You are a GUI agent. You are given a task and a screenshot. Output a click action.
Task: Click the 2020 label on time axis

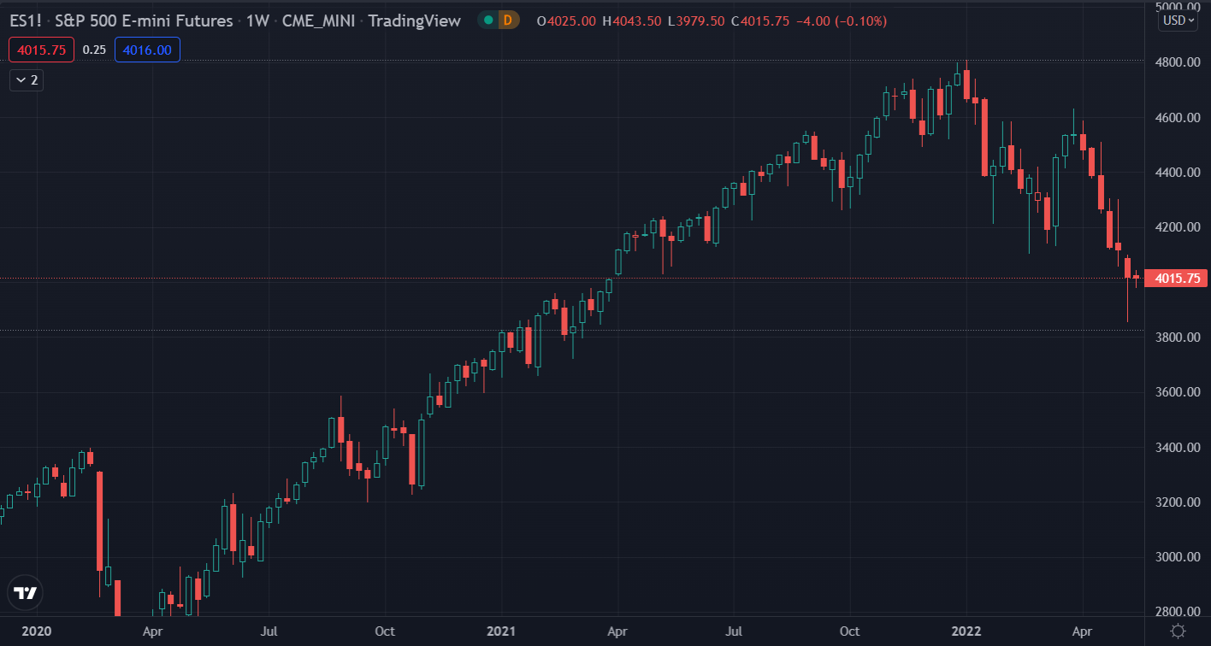pos(37,632)
